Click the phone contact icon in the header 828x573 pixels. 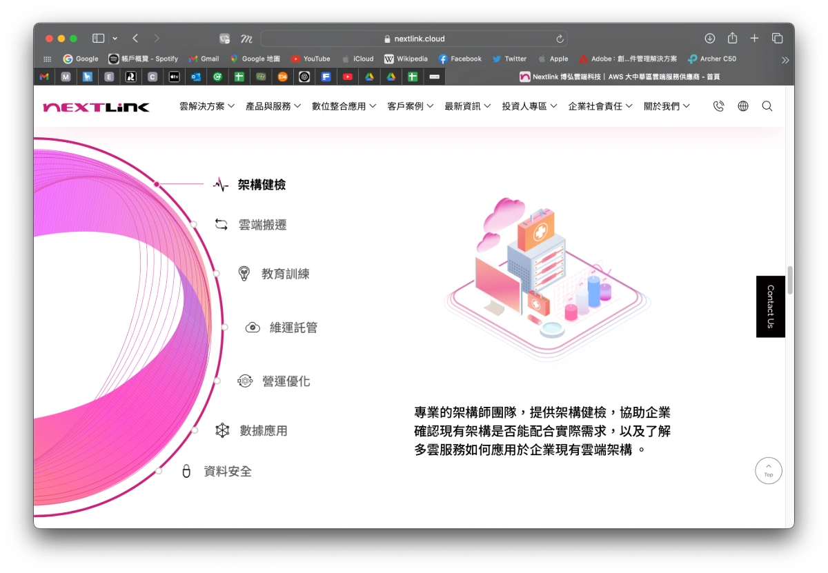[718, 105]
